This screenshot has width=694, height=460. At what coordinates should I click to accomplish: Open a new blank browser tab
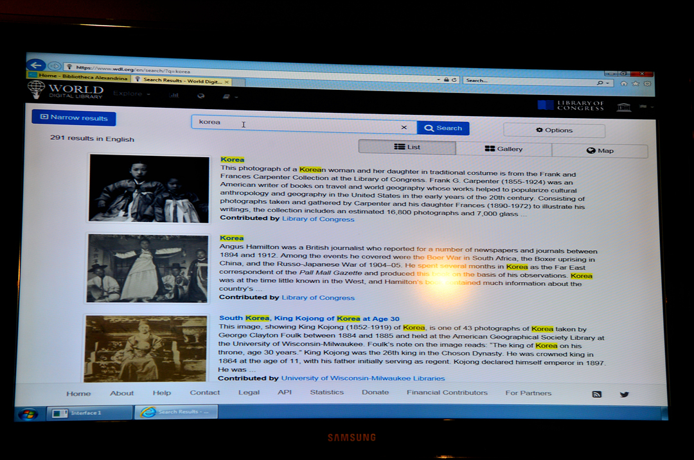(238, 82)
